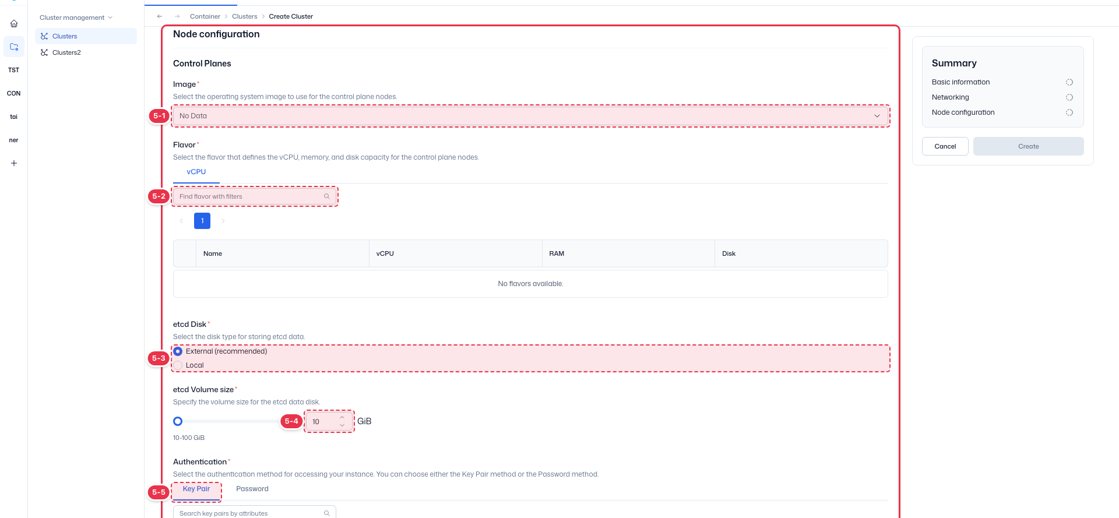
Task: Select page 1 of flavors
Action: click(x=202, y=221)
